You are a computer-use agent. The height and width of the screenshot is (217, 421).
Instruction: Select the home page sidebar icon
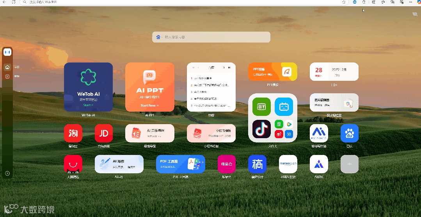7,67
